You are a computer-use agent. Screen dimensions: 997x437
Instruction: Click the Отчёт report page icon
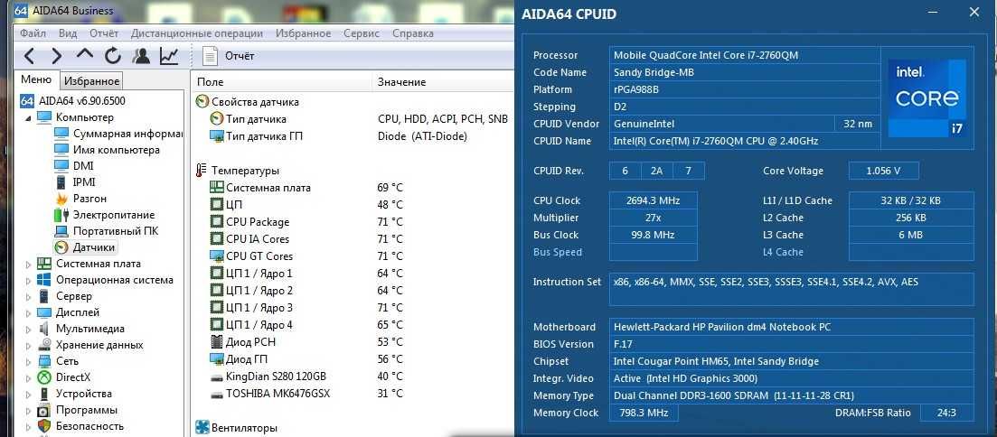tap(210, 56)
